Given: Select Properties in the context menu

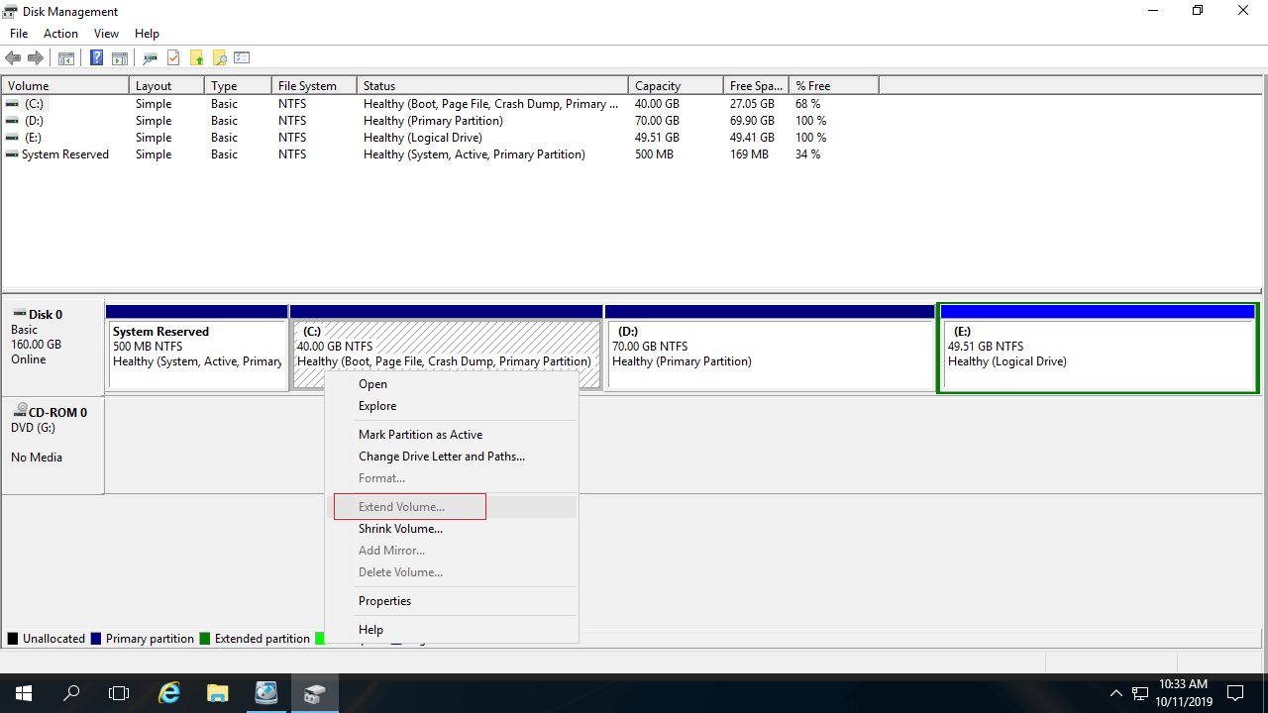Looking at the screenshot, I should click(384, 601).
